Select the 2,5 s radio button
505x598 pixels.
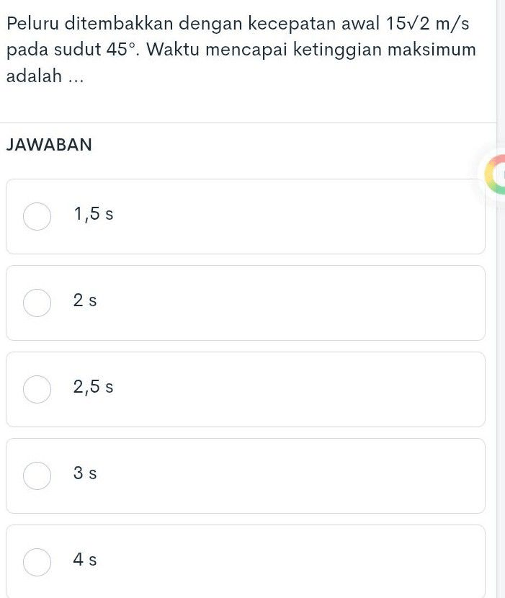pyautogui.click(x=37, y=389)
